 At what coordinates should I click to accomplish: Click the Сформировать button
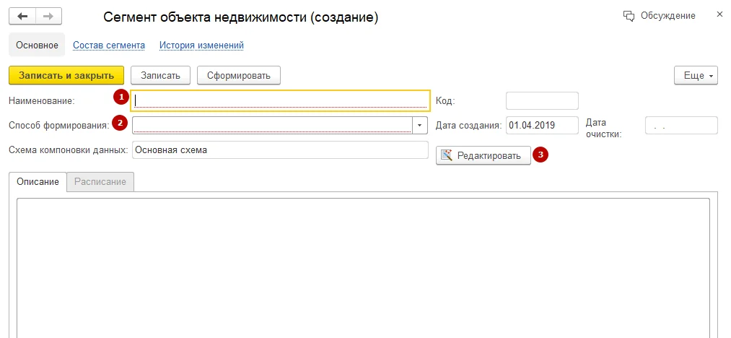pyautogui.click(x=238, y=75)
